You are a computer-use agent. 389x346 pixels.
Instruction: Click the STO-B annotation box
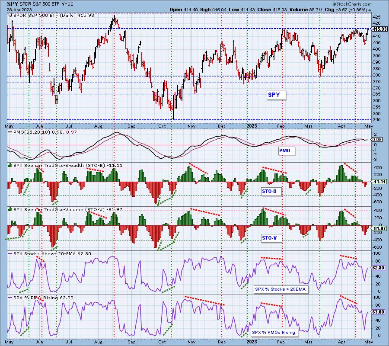click(x=271, y=191)
